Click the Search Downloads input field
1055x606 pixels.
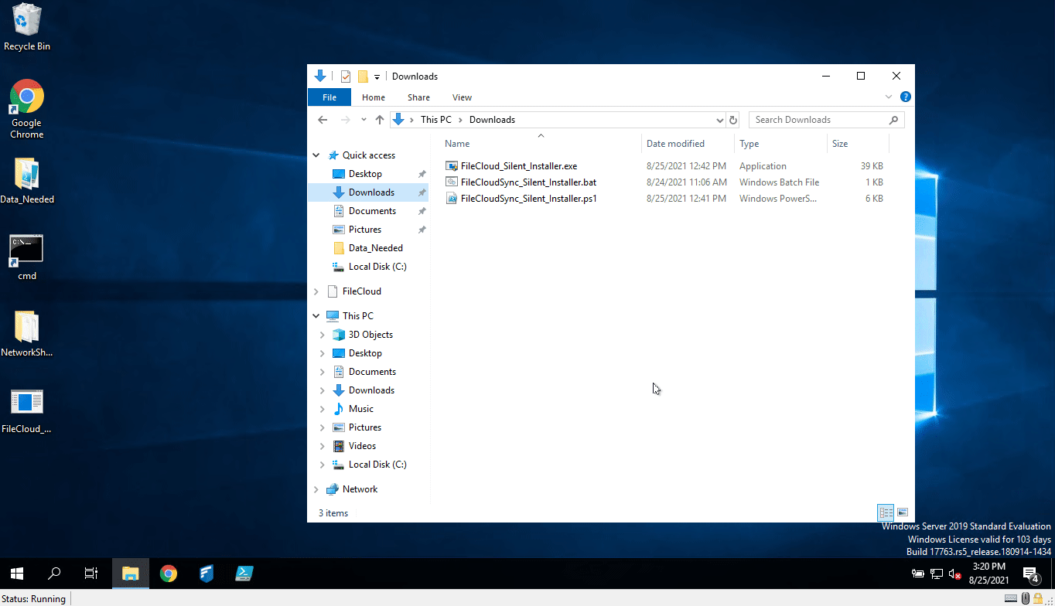[x=818, y=120]
